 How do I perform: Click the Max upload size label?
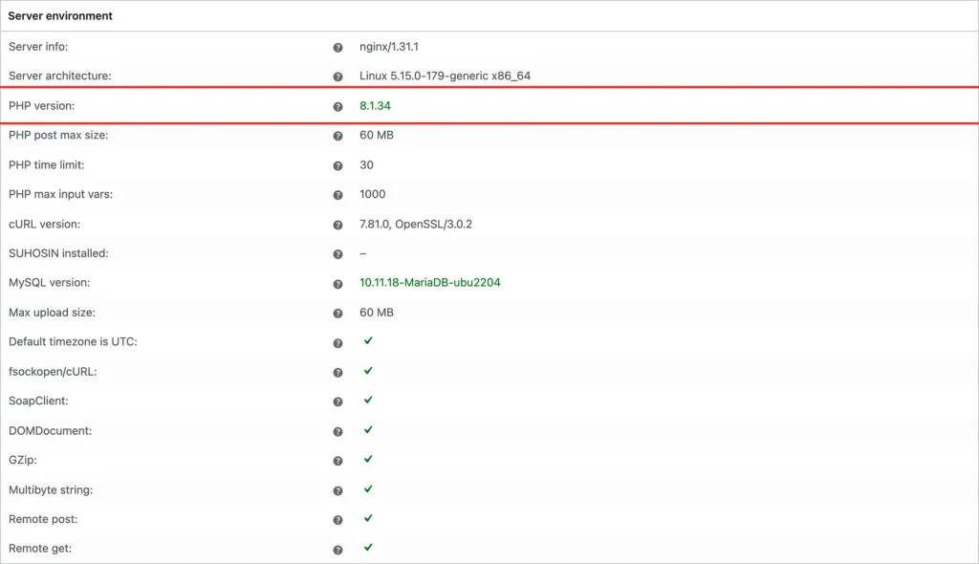[52, 313]
